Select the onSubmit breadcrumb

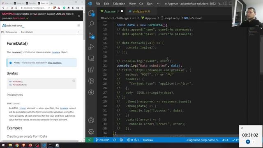point(193,18)
